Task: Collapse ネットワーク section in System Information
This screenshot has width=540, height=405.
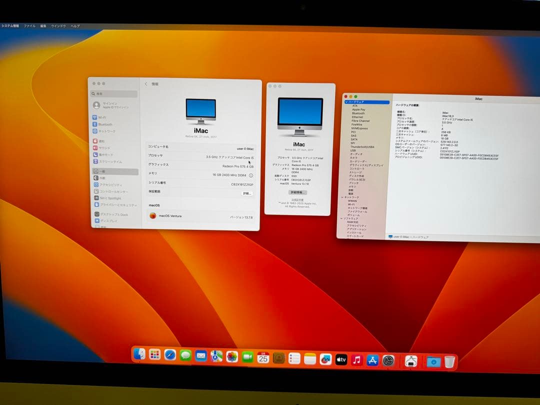Action: [x=342, y=197]
